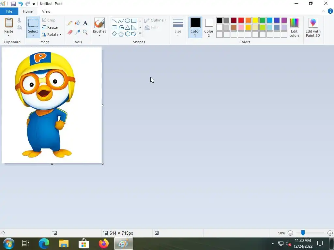Choose the Diamond shape
The image size is (334, 250).
[114, 34]
